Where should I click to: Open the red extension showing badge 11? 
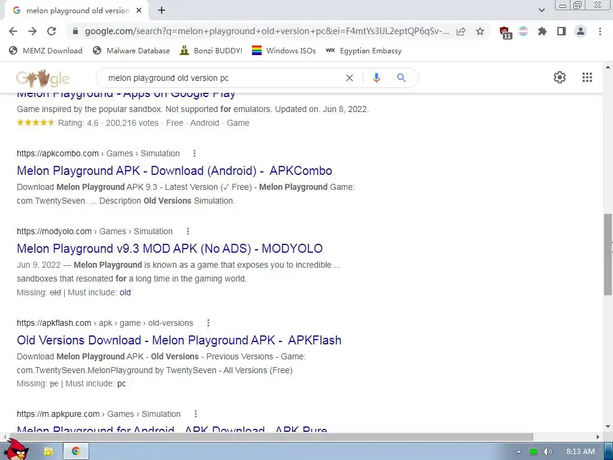[505, 32]
